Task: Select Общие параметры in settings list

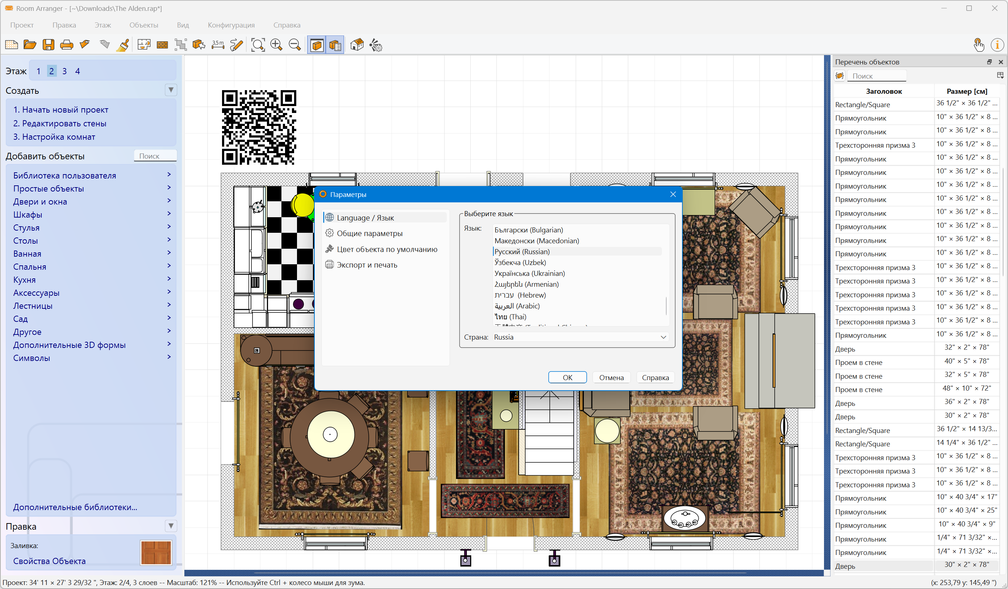Action: click(x=369, y=233)
